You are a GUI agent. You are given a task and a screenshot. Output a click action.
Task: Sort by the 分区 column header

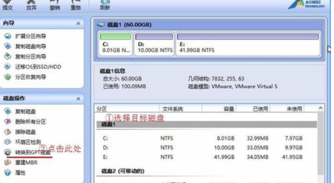(127, 109)
